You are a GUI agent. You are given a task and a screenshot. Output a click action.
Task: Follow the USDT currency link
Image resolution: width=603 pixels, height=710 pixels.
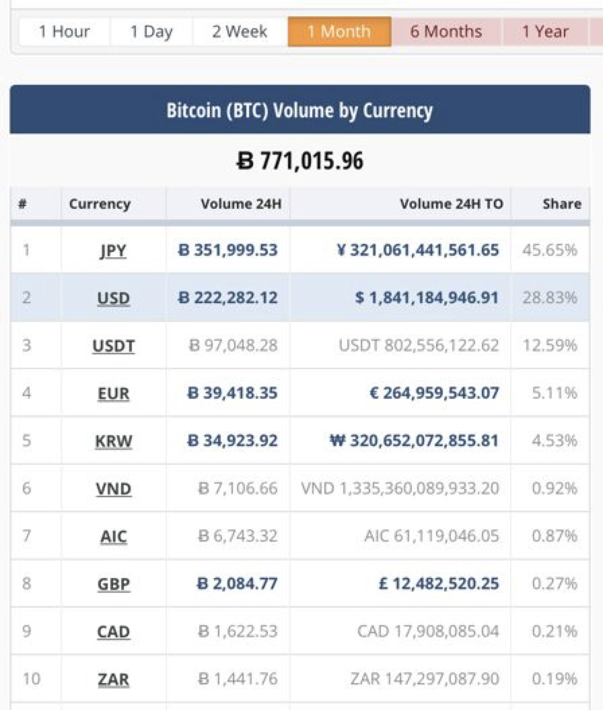click(113, 346)
